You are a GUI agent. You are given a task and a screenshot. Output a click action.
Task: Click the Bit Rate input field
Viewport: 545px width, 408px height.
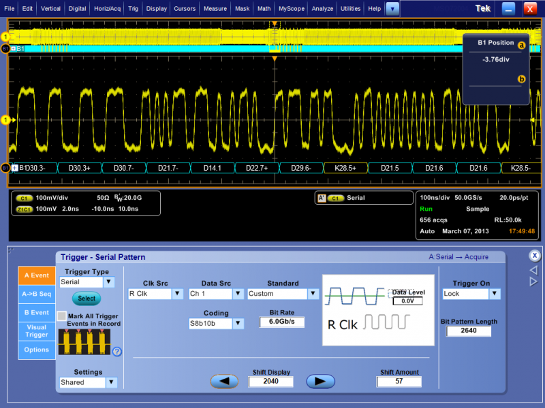pos(282,322)
